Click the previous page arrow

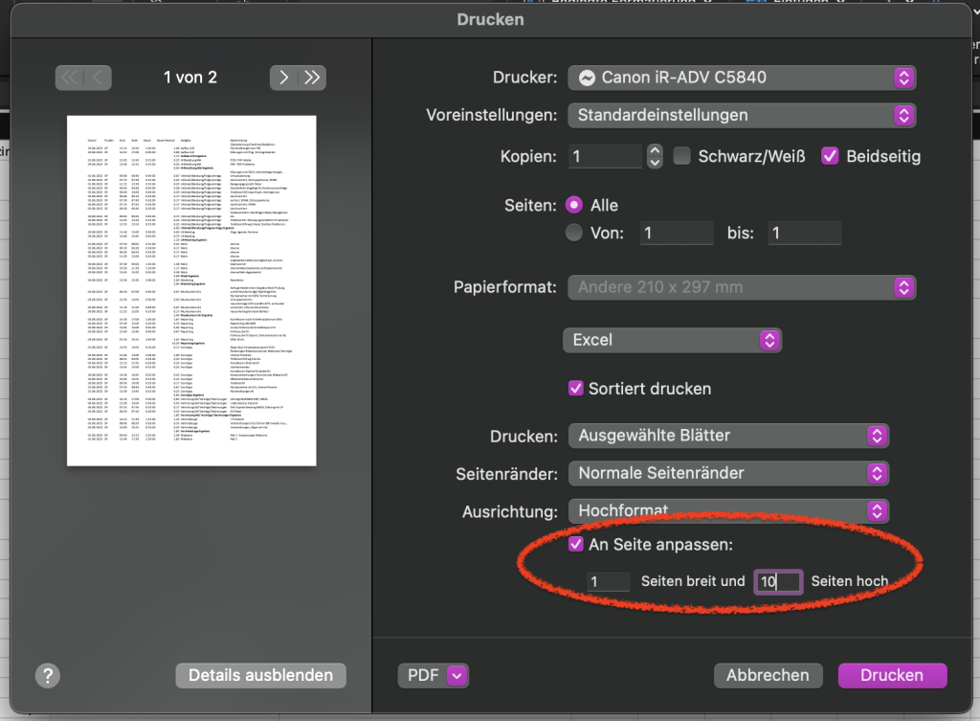[x=98, y=78]
